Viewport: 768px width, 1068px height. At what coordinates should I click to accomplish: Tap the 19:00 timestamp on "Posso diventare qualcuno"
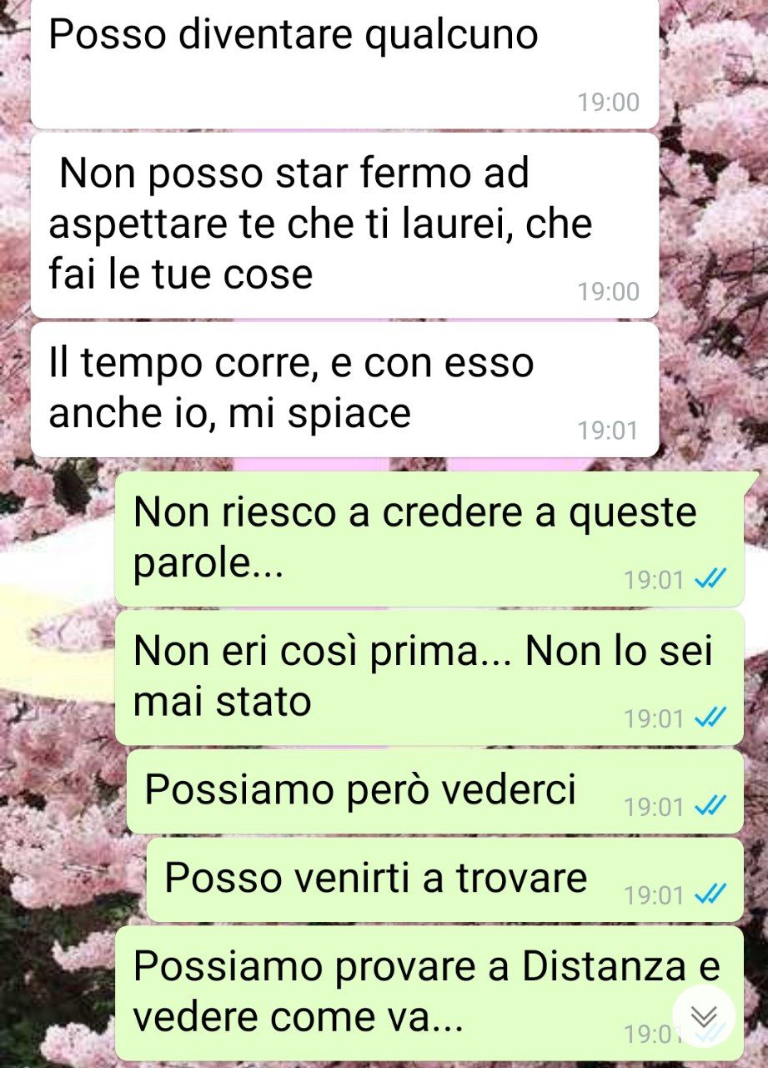608,103
